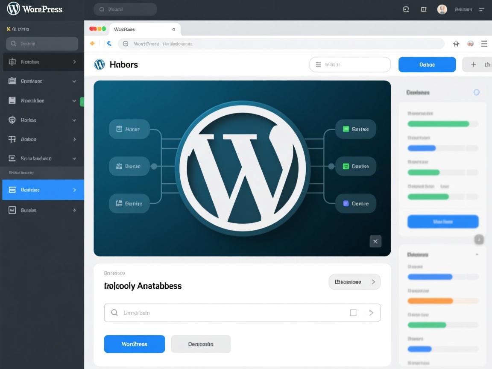Click the search field under the Anatabbess heading
Screen dimensions: 492x369
231,313
